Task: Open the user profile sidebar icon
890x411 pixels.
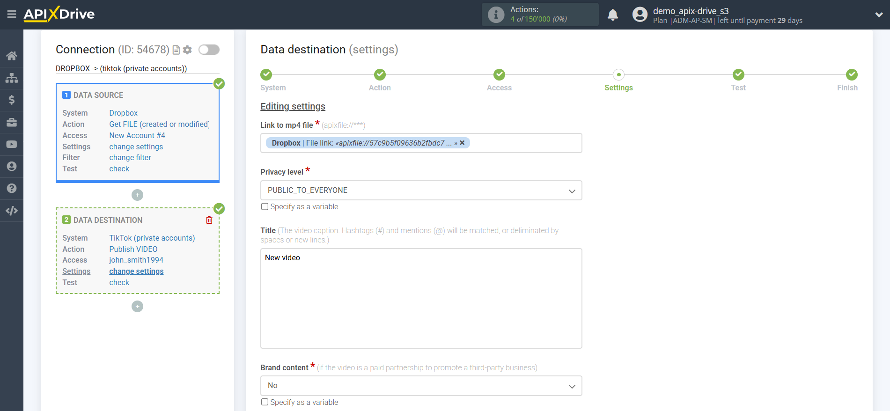Action: click(12, 166)
